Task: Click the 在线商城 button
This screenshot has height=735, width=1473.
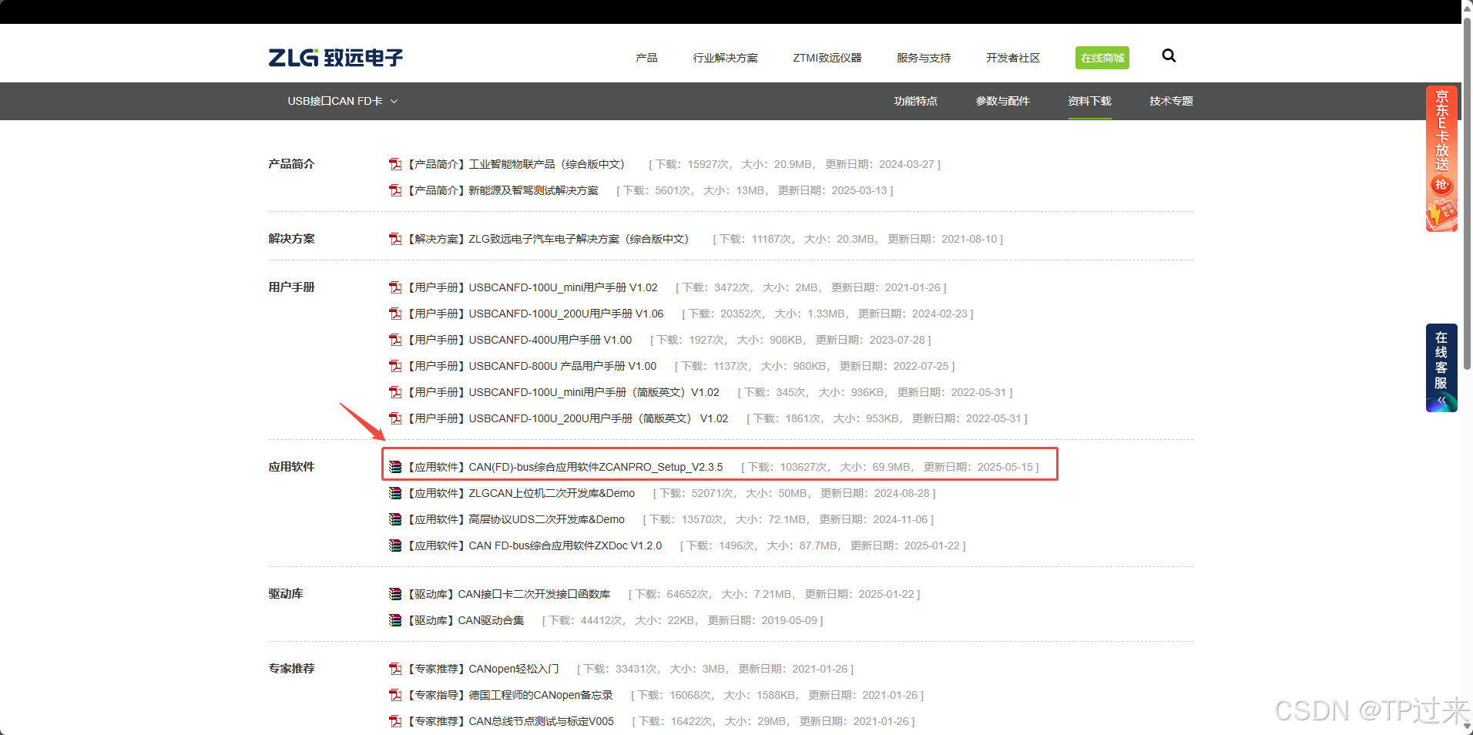Action: pos(1102,58)
